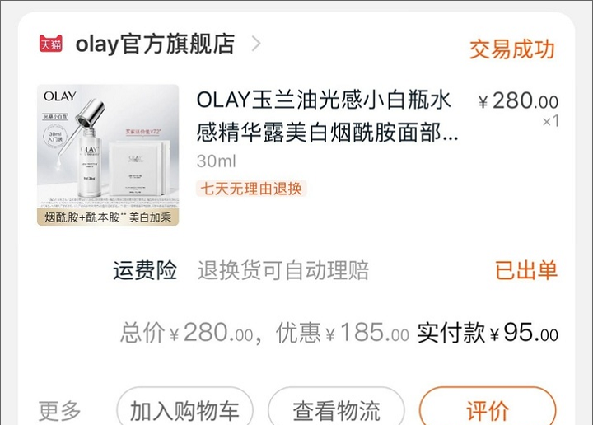Click the 查看物流 button

tap(336, 408)
